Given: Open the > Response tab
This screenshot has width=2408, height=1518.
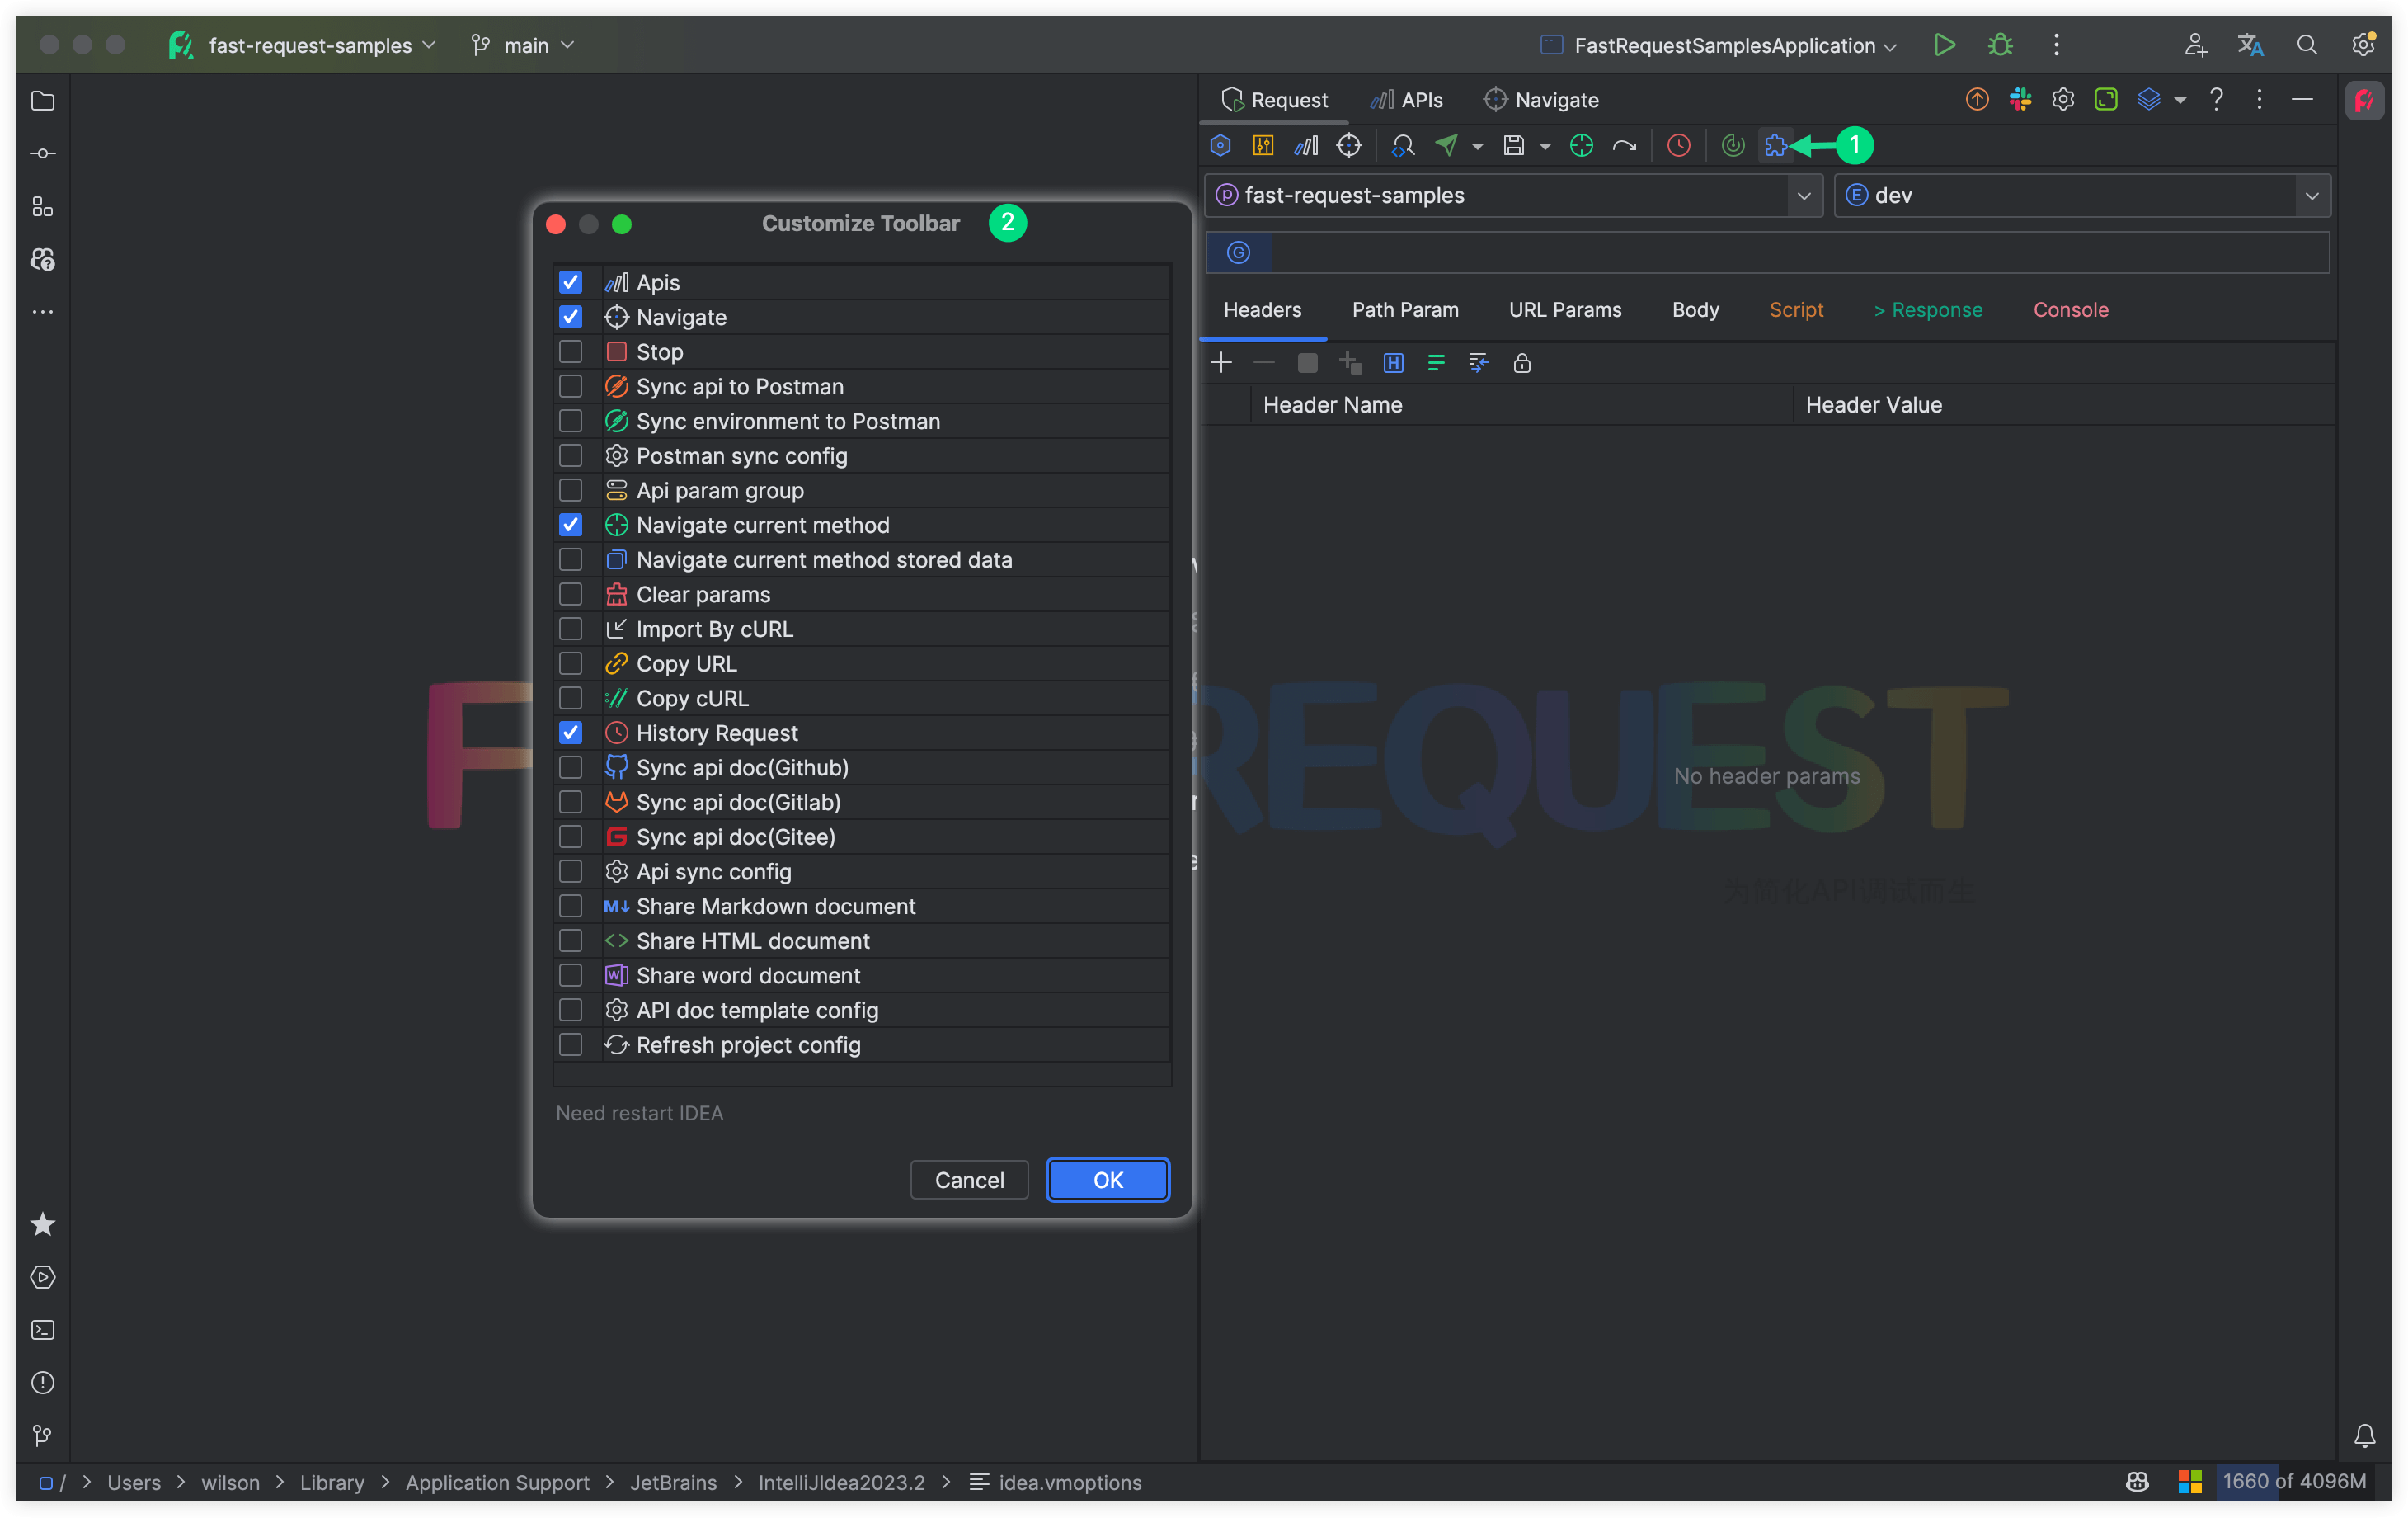Looking at the screenshot, I should tap(1927, 310).
